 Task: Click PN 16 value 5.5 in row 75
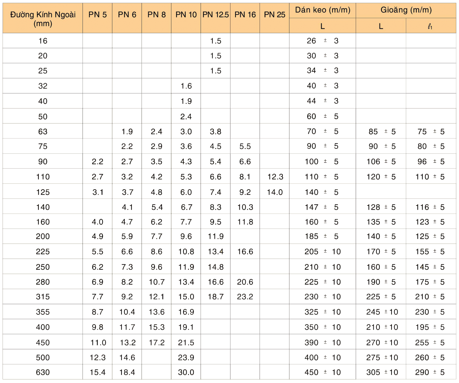tap(245, 146)
